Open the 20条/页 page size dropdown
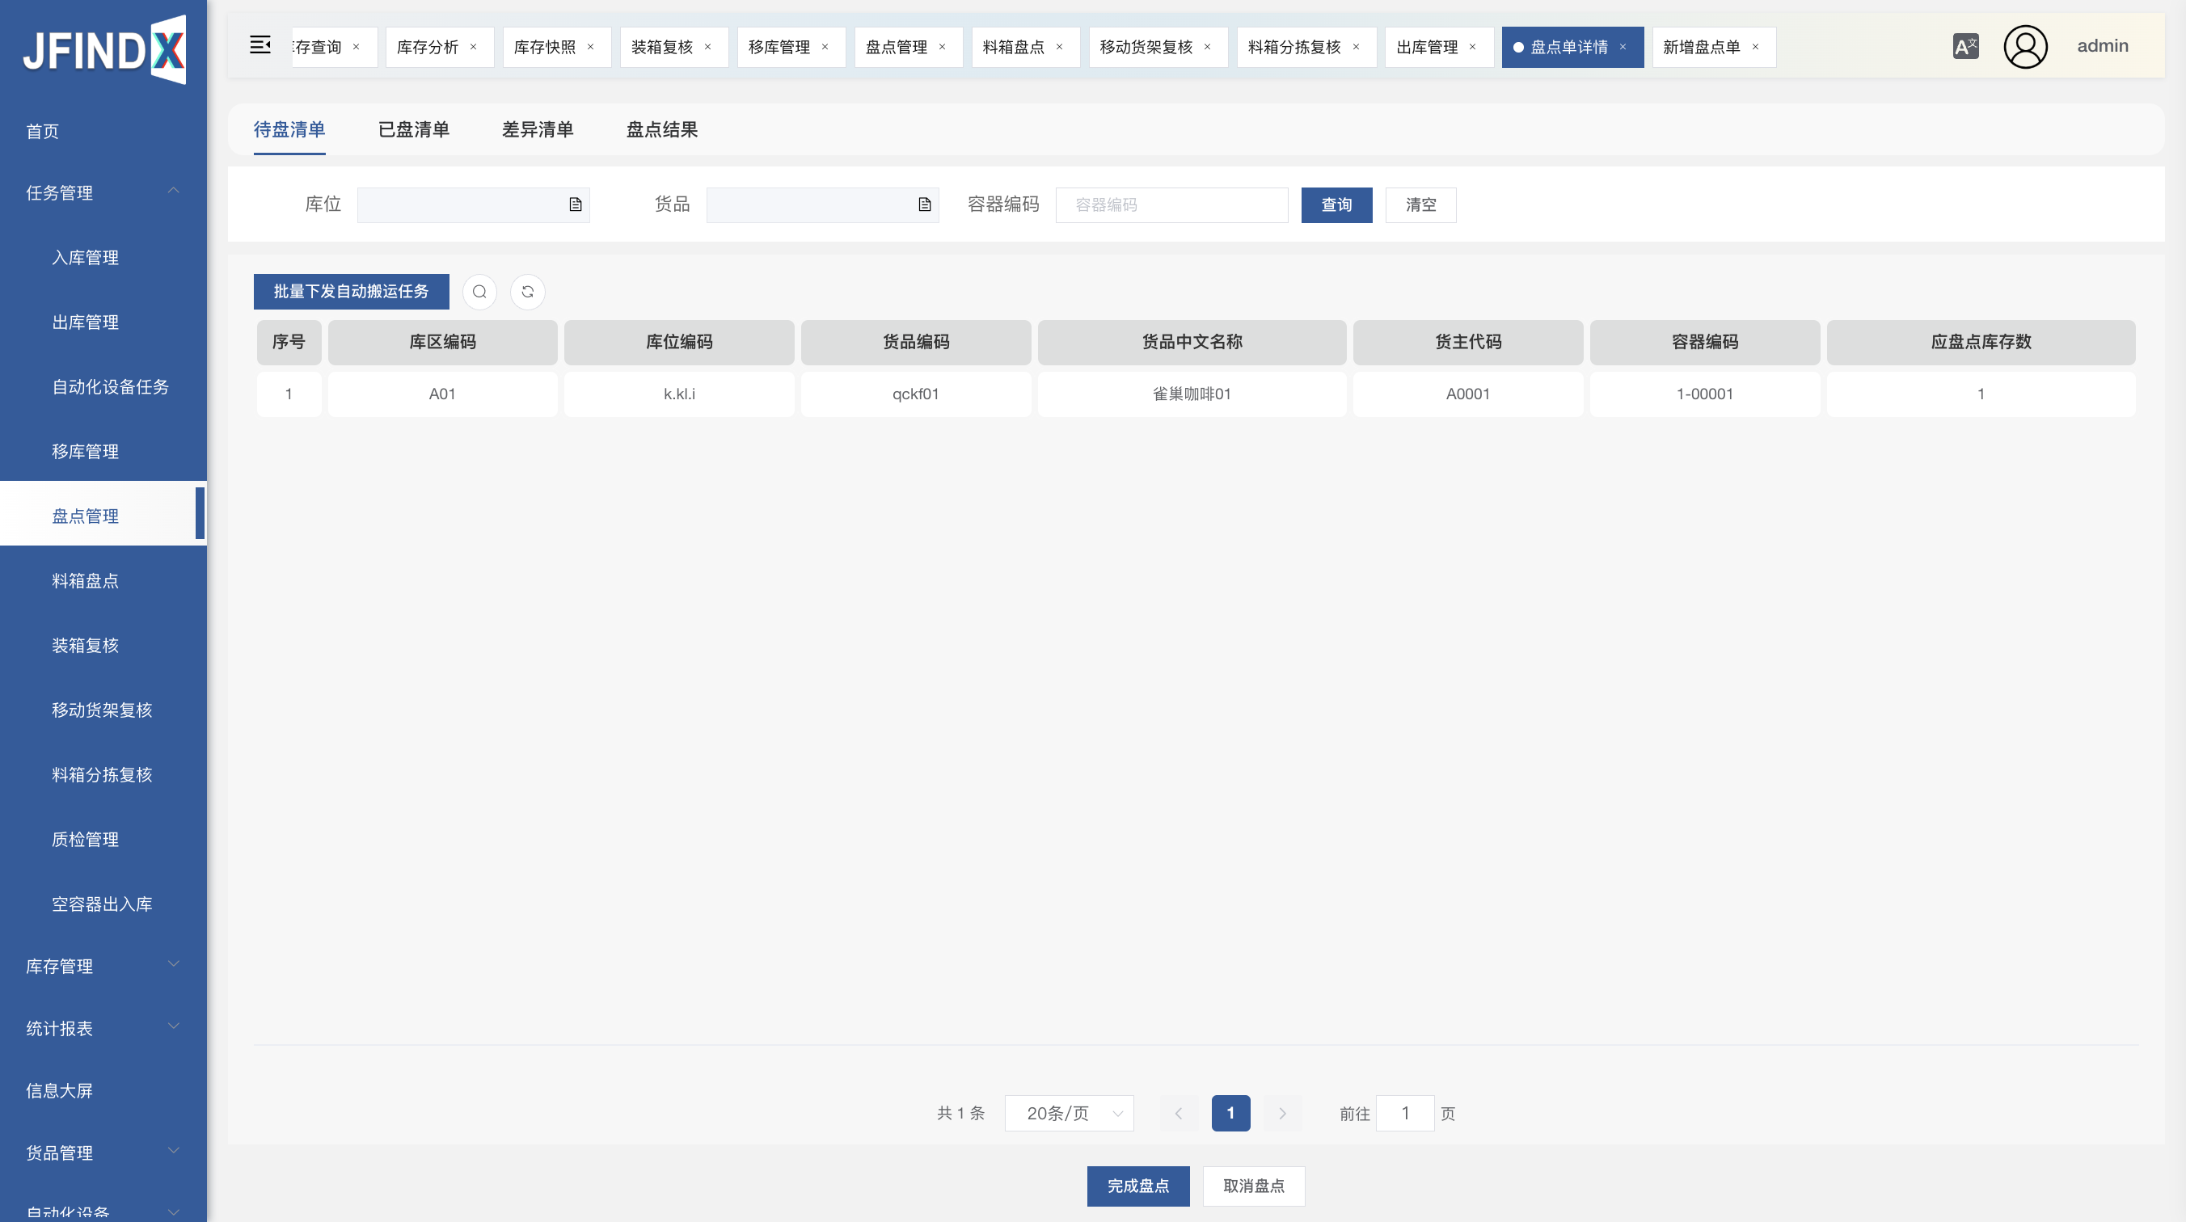Screen dimensions: 2186x1222 click(1070, 1114)
